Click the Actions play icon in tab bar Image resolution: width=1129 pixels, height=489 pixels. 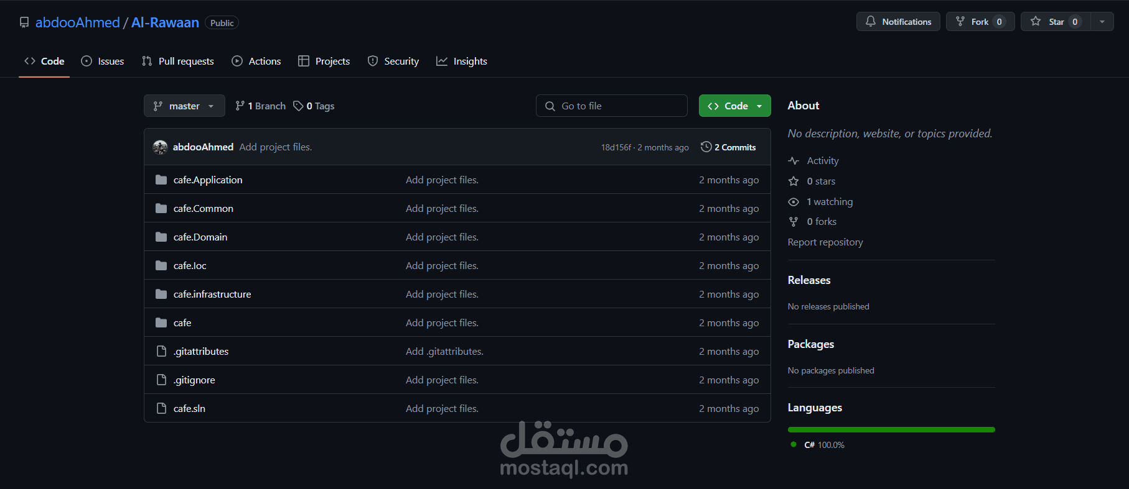[237, 61]
